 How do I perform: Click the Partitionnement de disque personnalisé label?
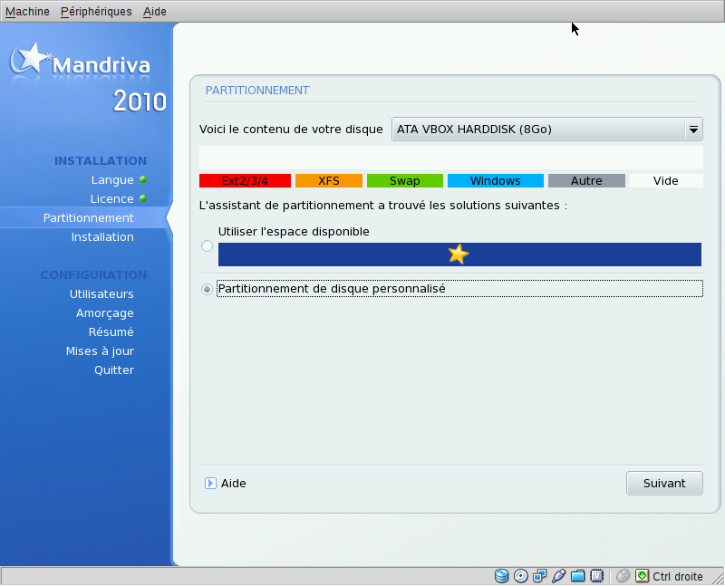332,289
